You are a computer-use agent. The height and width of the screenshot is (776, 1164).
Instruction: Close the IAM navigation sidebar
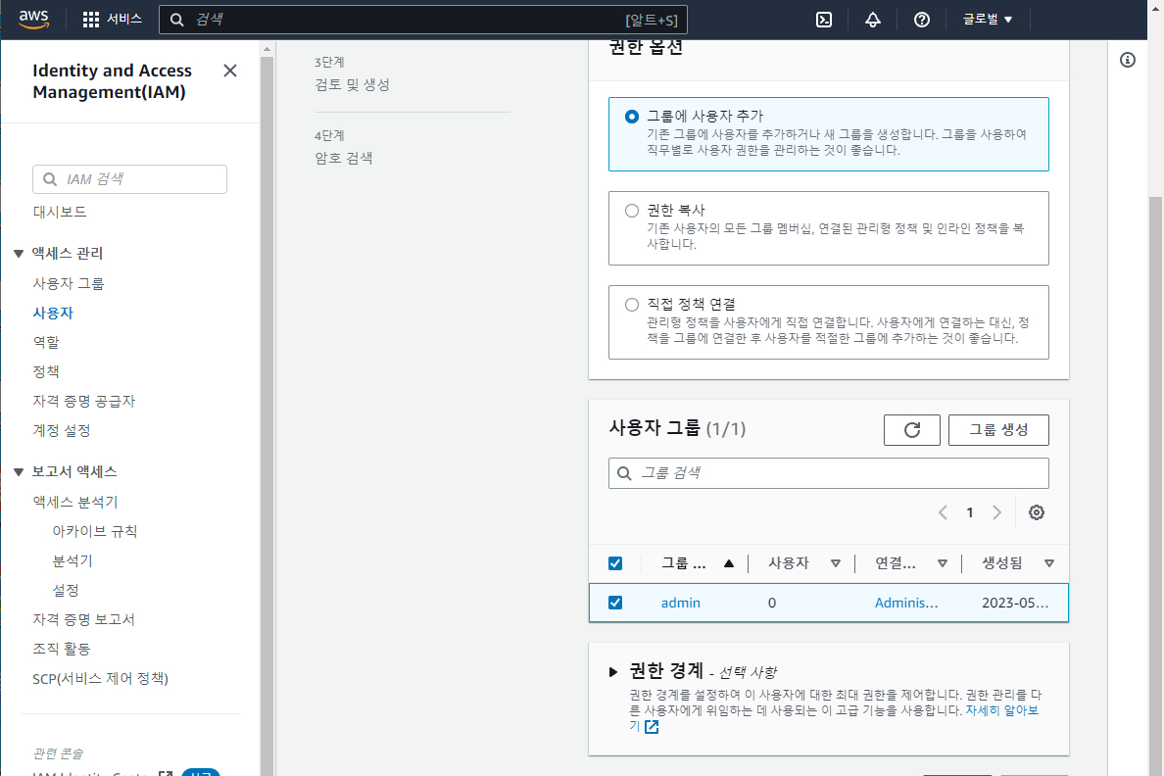click(230, 71)
